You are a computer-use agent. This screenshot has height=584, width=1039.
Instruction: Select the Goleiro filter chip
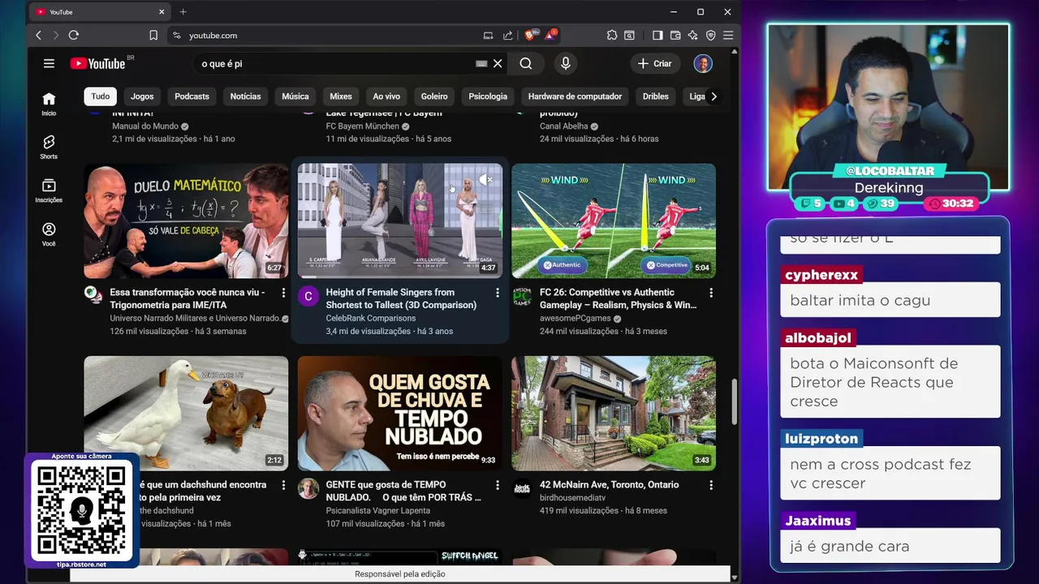tap(434, 96)
